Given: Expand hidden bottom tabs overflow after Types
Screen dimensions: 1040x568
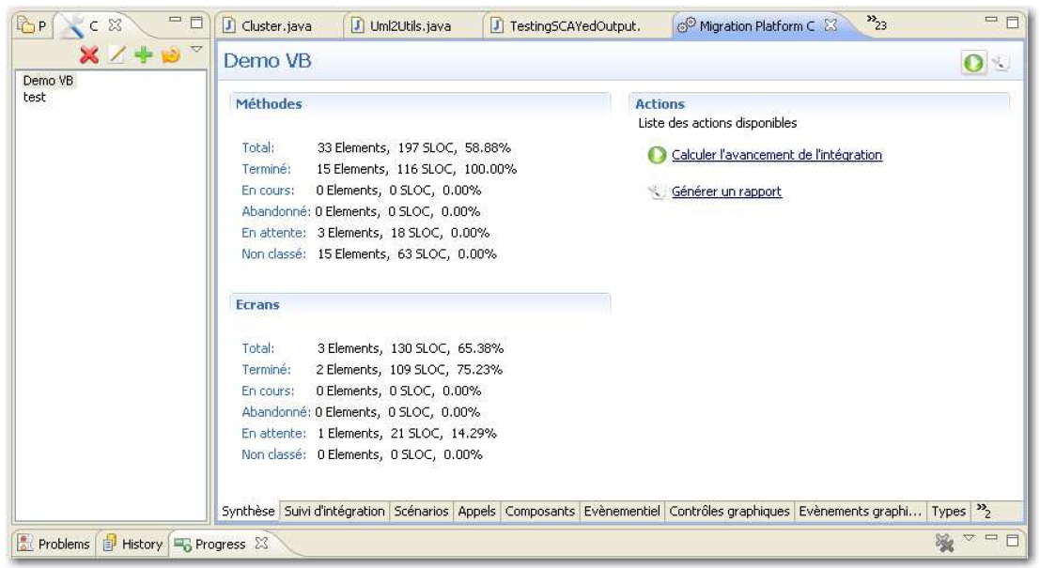Looking at the screenshot, I should click(x=983, y=510).
